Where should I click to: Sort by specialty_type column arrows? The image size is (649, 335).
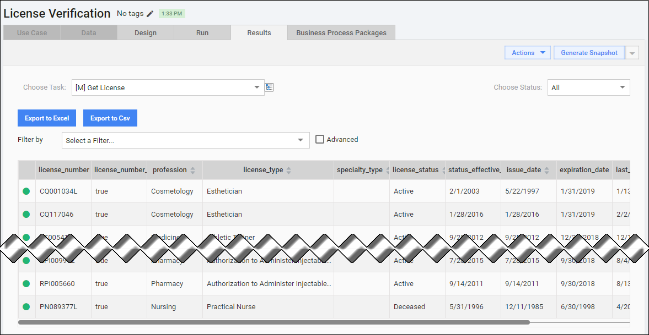point(388,170)
